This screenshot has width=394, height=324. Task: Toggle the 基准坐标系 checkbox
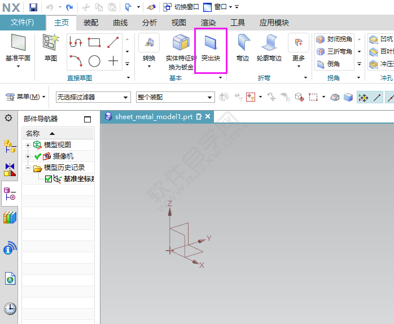(x=48, y=179)
